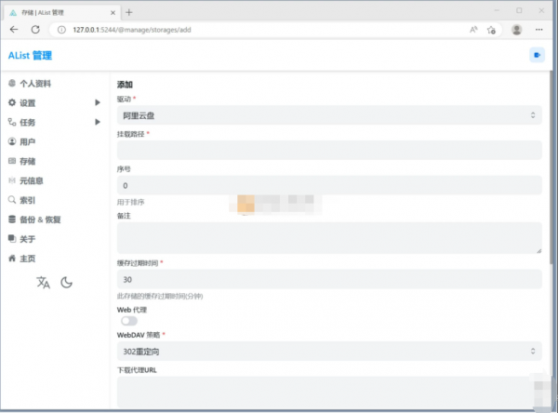Click the 设置 gear icon in sidebar
Image resolution: width=558 pixels, height=413 pixels.
coord(12,102)
